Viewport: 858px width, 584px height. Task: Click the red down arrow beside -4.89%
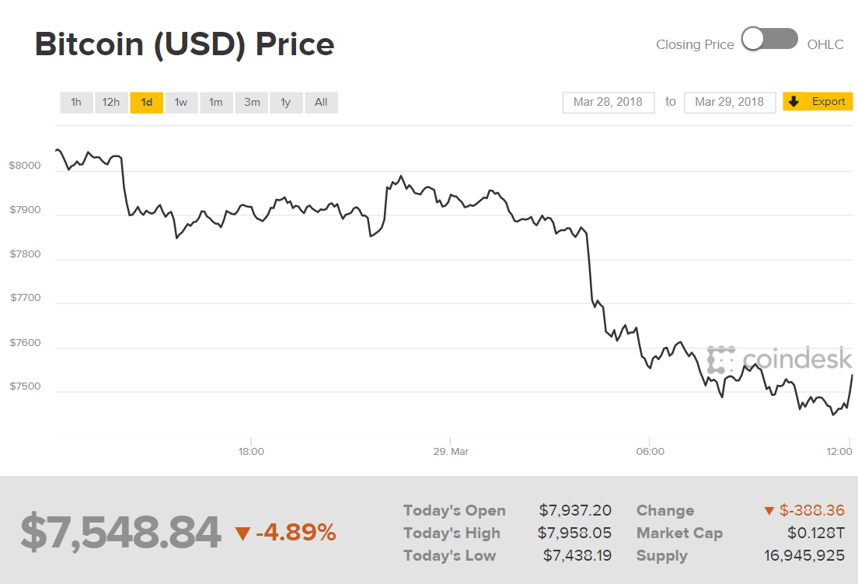point(242,533)
